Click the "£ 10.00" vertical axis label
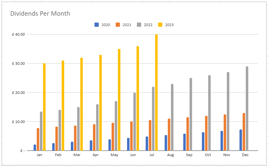The image size is (269, 167). pos(18,122)
